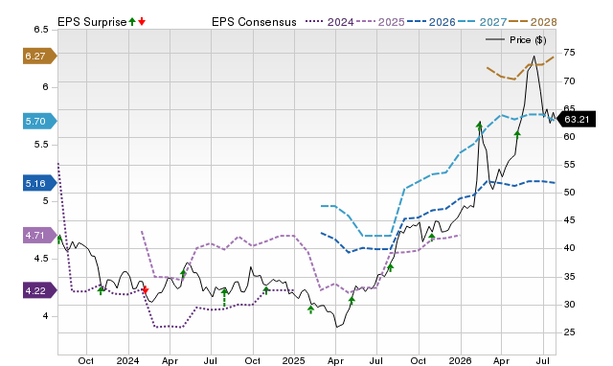Click the 45 label on right price axis
This screenshot has width=613, height=366.
coord(569,220)
